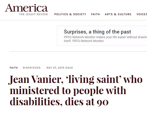This screenshot has height=115, width=147.
Task: Click 'itself. PRTG Network Monitor' ad line
Action: [84, 41]
